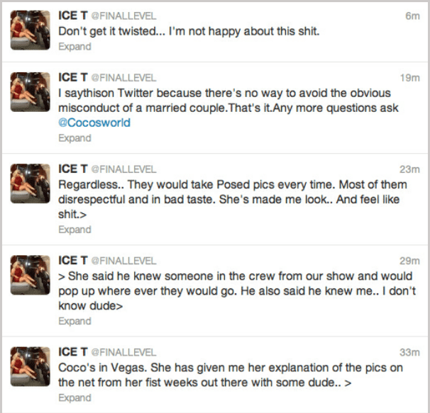Click the avatar on the 29m tweet
The height and width of the screenshot is (413, 430).
click(x=29, y=273)
